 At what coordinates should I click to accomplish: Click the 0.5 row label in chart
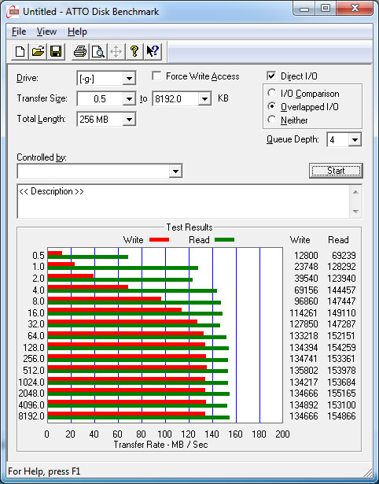point(39,256)
